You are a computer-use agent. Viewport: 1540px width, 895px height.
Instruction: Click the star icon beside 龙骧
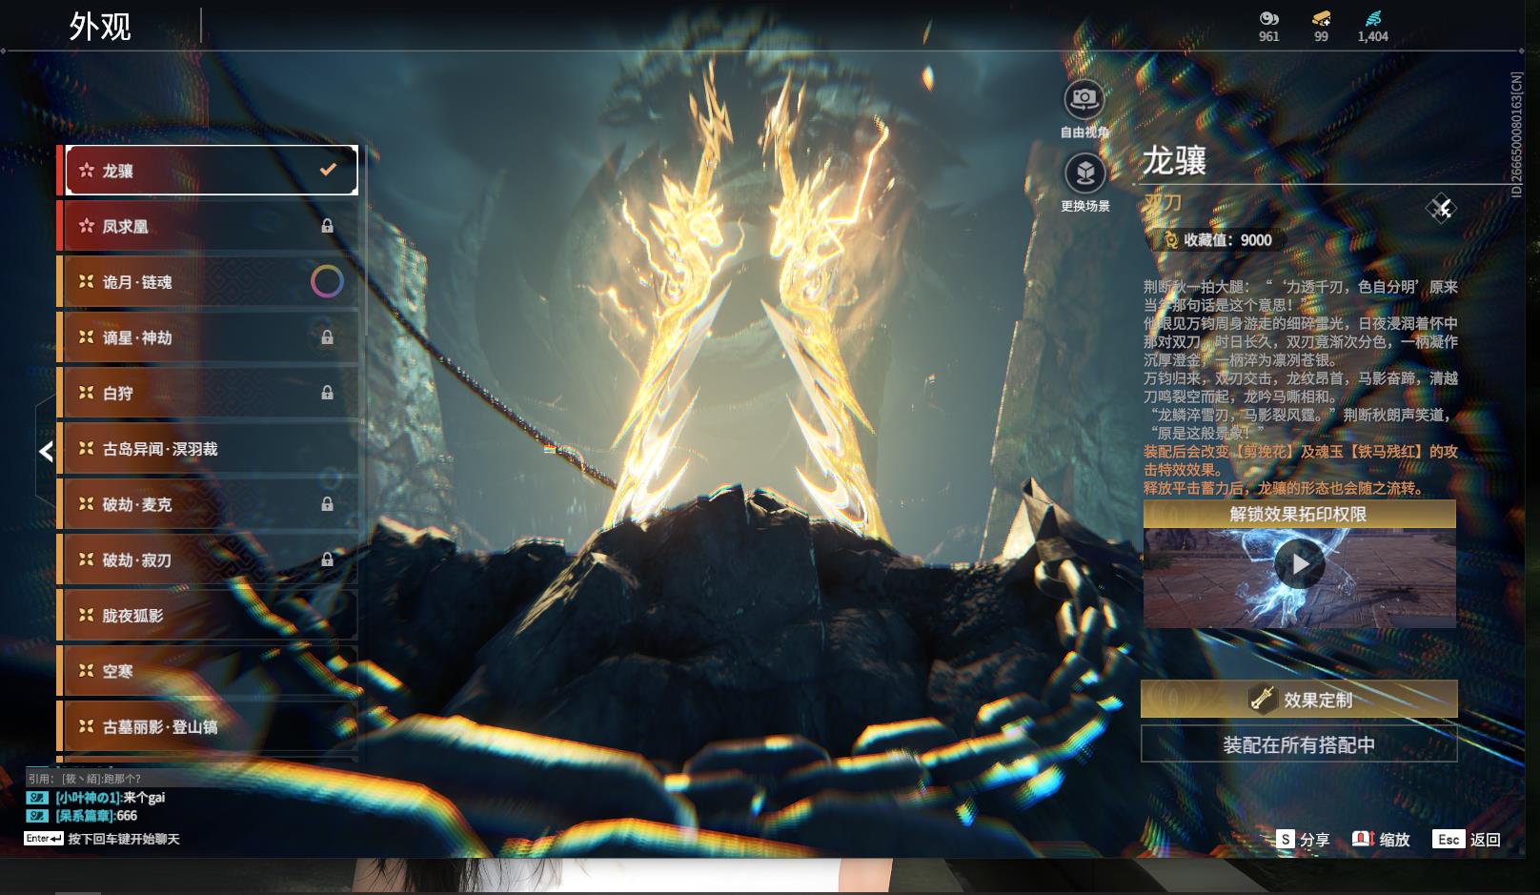click(x=87, y=171)
